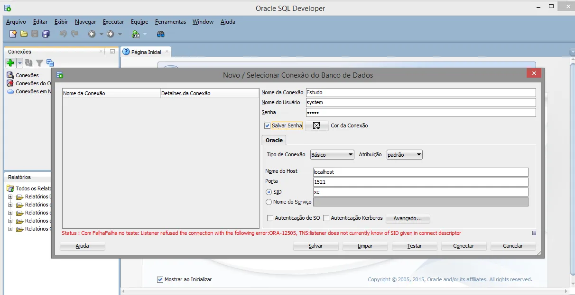The image size is (575, 295).
Task: Open the Ferramentas menu
Action: (x=170, y=22)
